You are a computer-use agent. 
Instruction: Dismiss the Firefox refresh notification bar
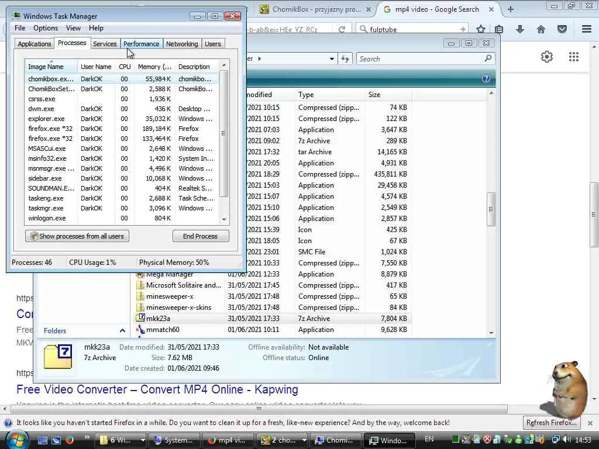click(590, 423)
